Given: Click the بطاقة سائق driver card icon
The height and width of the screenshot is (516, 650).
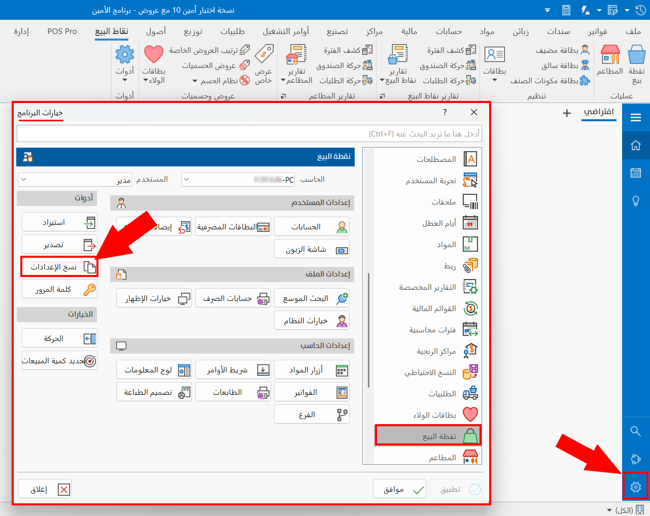Looking at the screenshot, I should 560,65.
